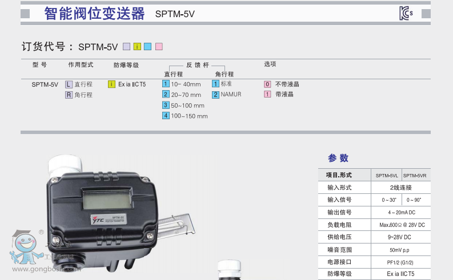Click the 'NAMUR' option text
This screenshot has height=280, width=453.
pyautogui.click(x=231, y=94)
